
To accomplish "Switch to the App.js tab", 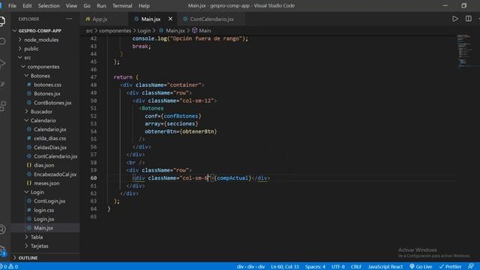I will 103,19.
